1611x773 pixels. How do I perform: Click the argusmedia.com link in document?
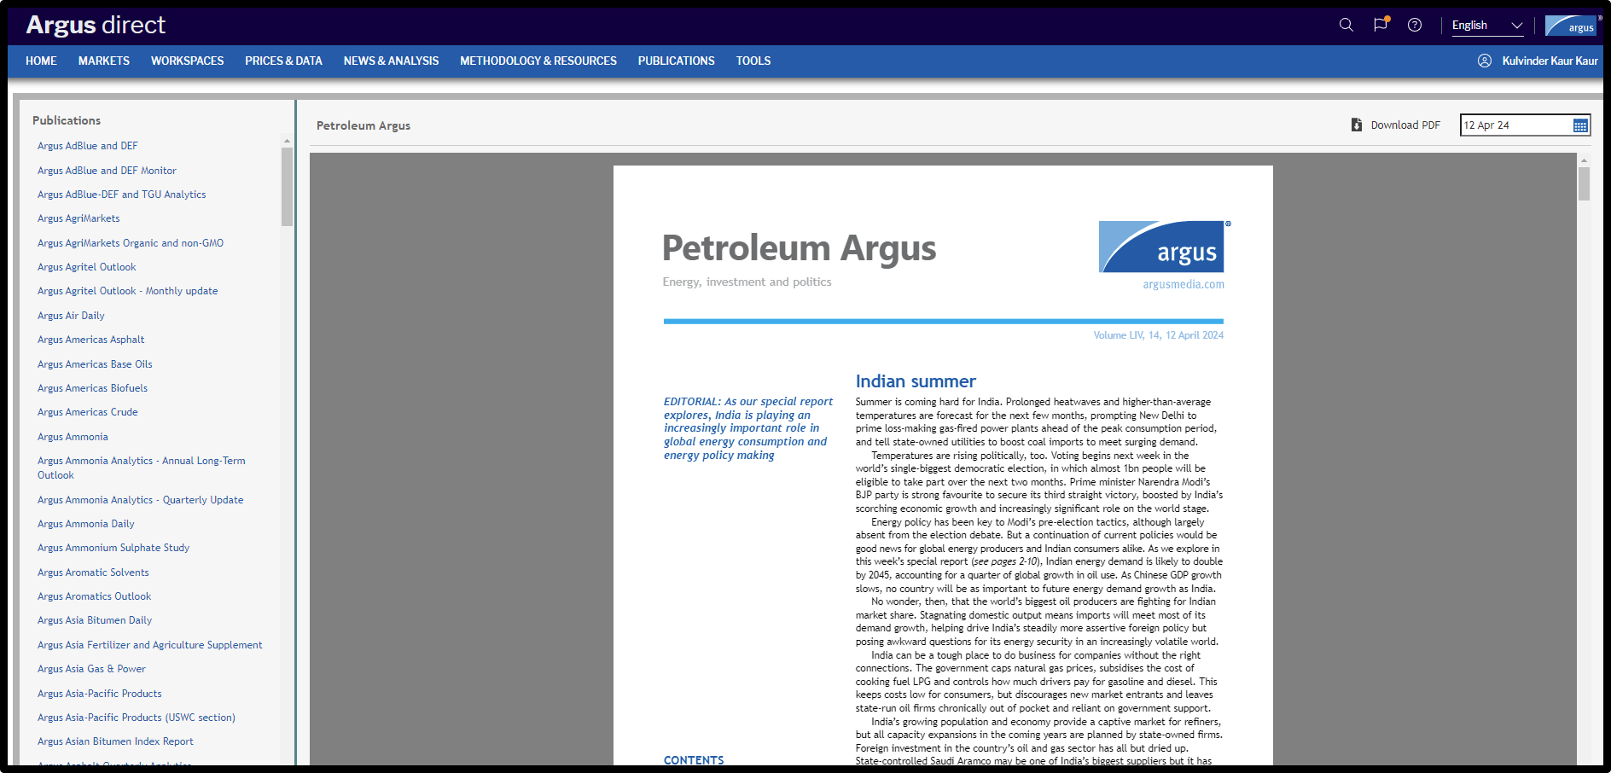1184,285
